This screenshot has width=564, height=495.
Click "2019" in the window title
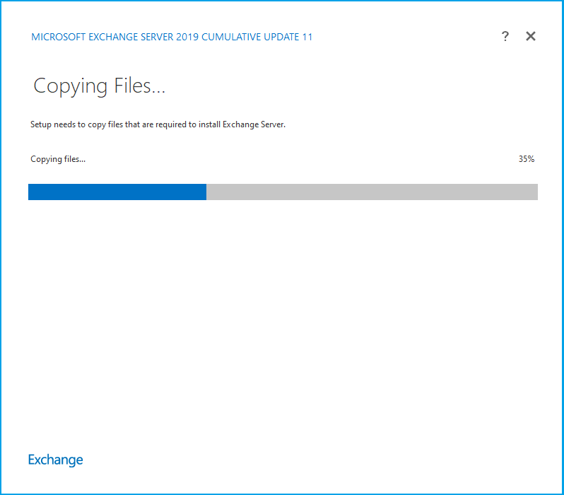(187, 37)
